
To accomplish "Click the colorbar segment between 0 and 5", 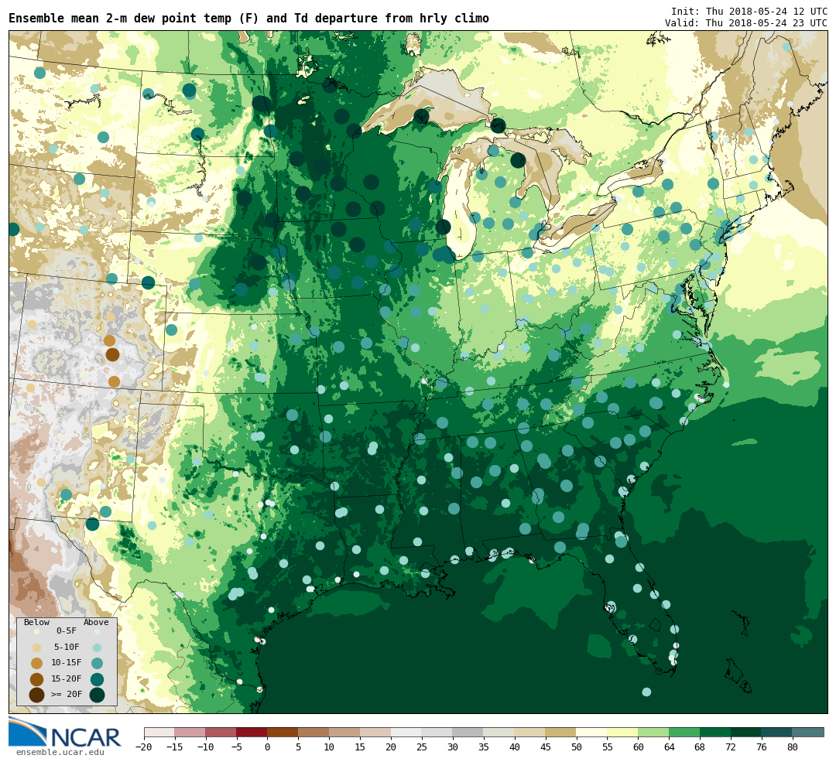I will pos(283,732).
